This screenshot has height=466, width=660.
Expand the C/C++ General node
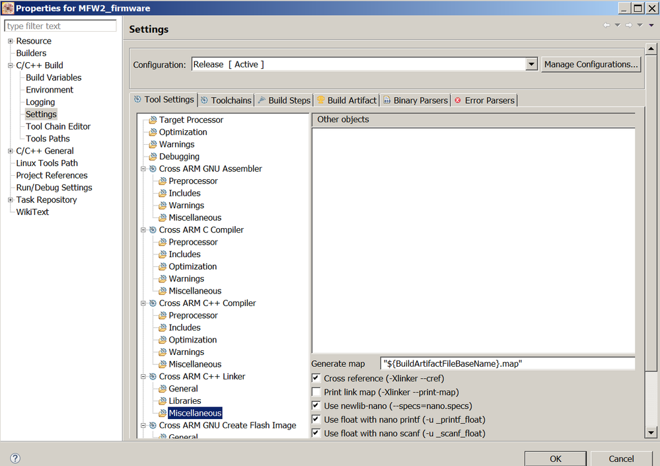point(11,151)
